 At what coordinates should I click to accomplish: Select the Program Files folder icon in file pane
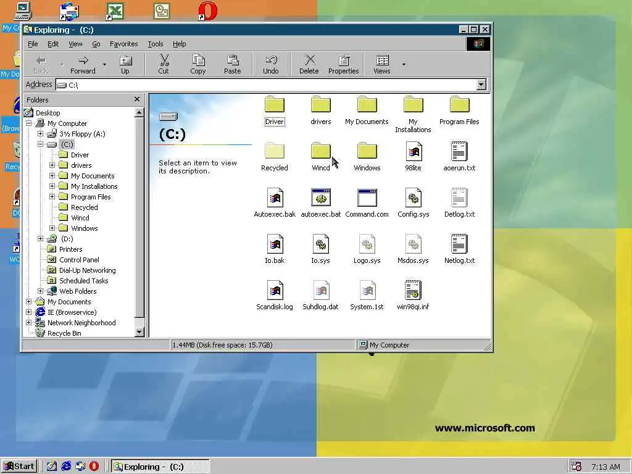click(x=459, y=105)
